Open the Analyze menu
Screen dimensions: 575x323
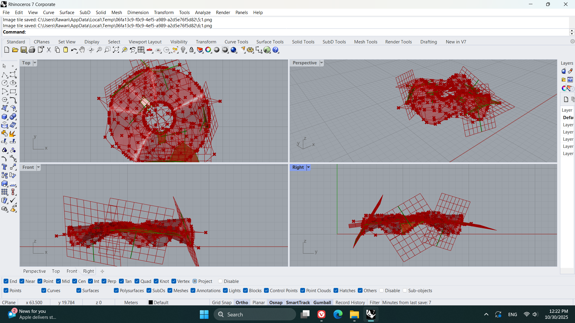[x=203, y=13]
